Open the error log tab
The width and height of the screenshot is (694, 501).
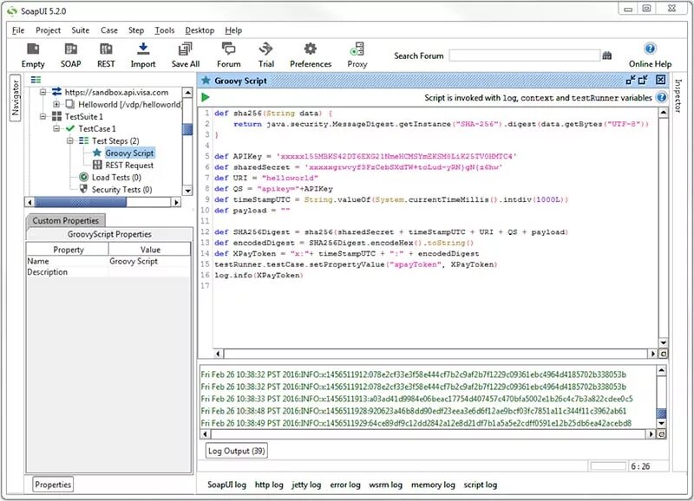click(x=345, y=485)
